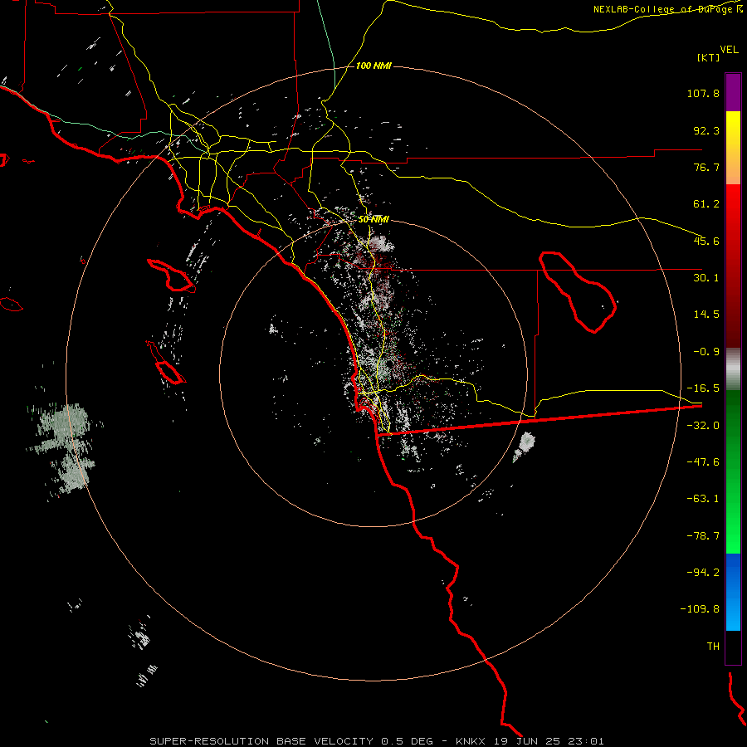Click the -94.2 velocity scale value
Image resolution: width=747 pixels, height=747 pixels.
tap(703, 573)
